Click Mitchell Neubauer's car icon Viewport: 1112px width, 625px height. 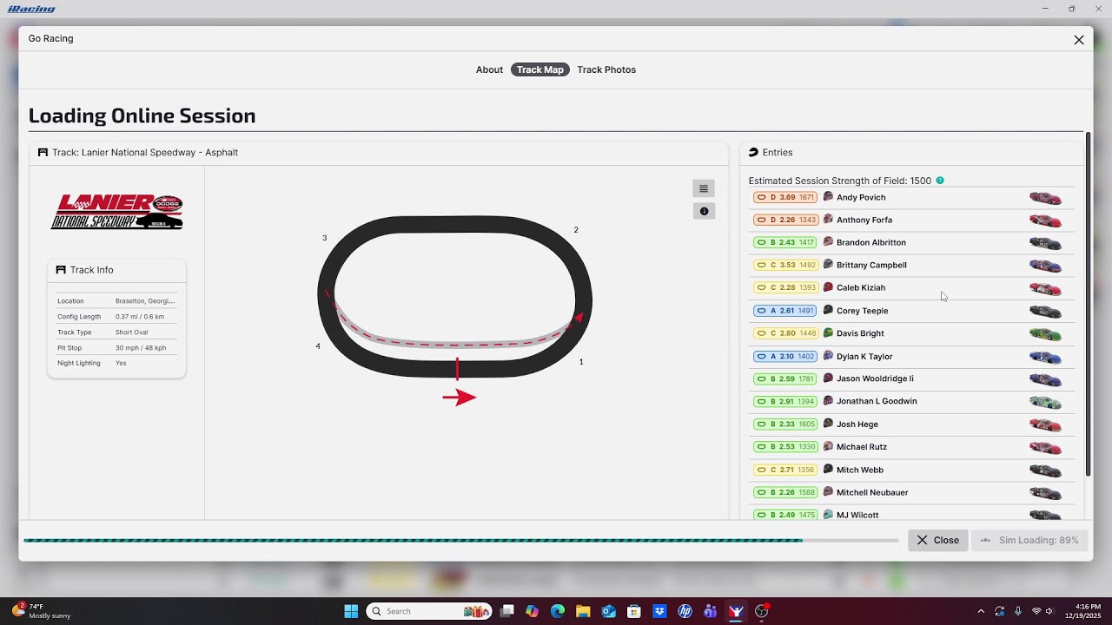pyautogui.click(x=1045, y=493)
